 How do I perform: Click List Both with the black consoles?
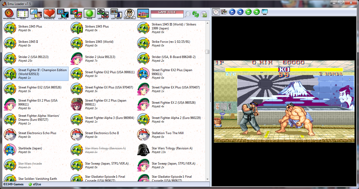tap(103, 14)
